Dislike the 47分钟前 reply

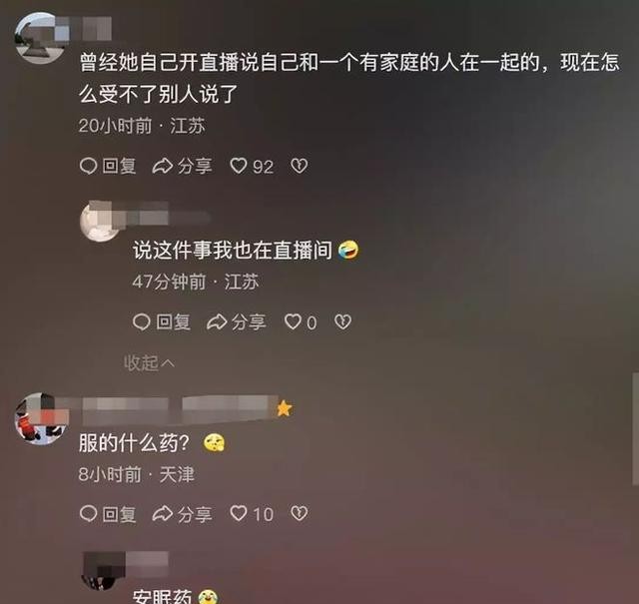coord(342,322)
